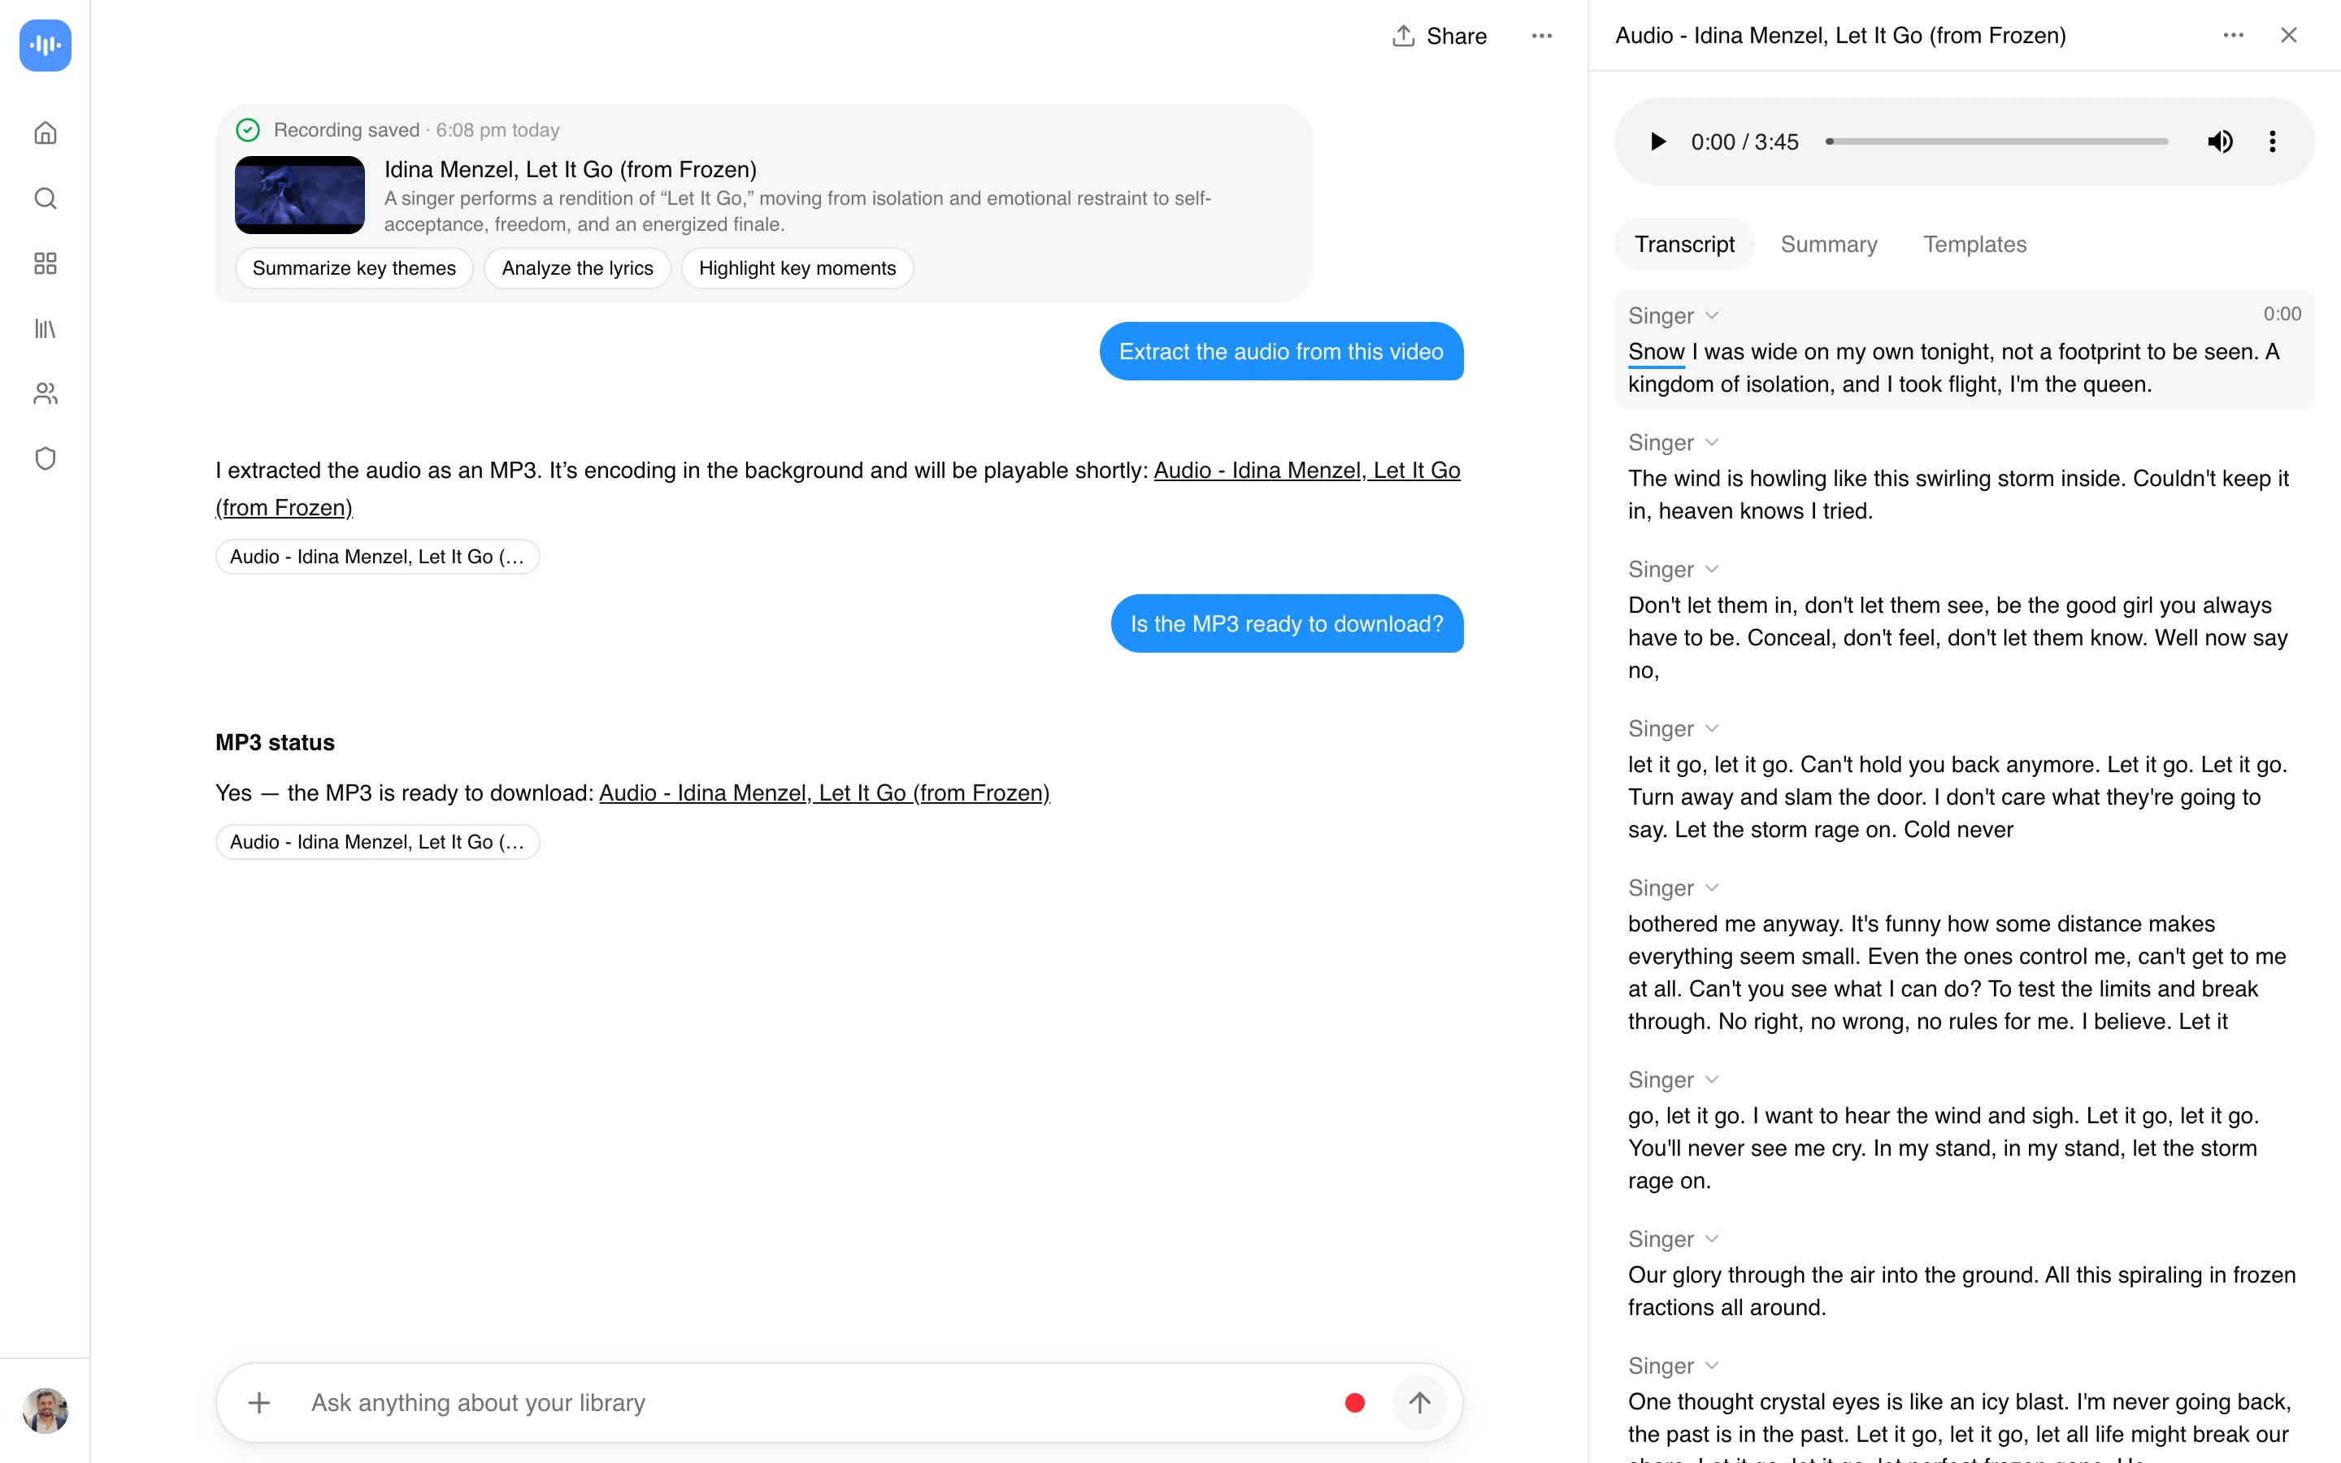2341x1463 pixels.
Task: Expand Singer dropdown above 'Snow I was wide'
Action: [x=1674, y=315]
